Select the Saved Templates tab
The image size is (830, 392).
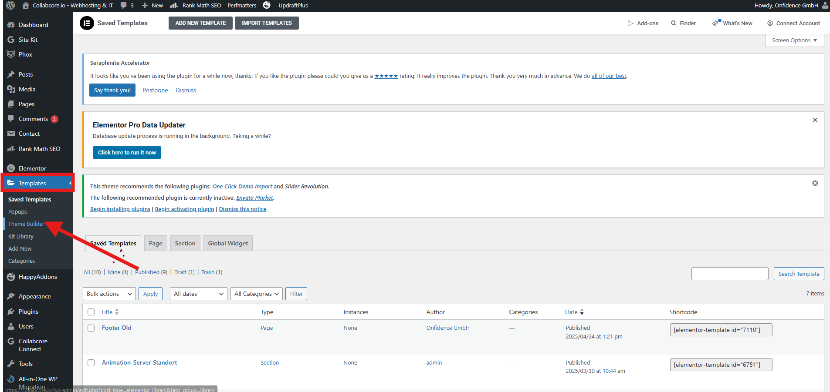point(113,243)
